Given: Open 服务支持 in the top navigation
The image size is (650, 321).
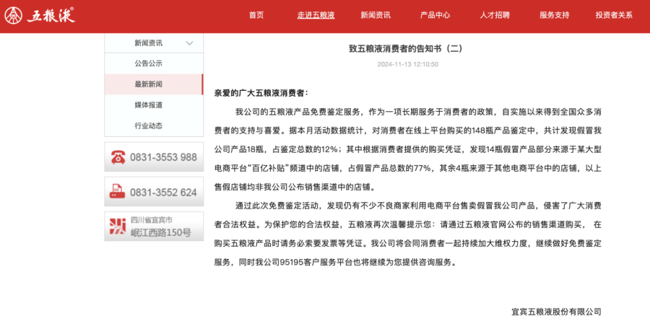Looking at the screenshot, I should [x=554, y=15].
